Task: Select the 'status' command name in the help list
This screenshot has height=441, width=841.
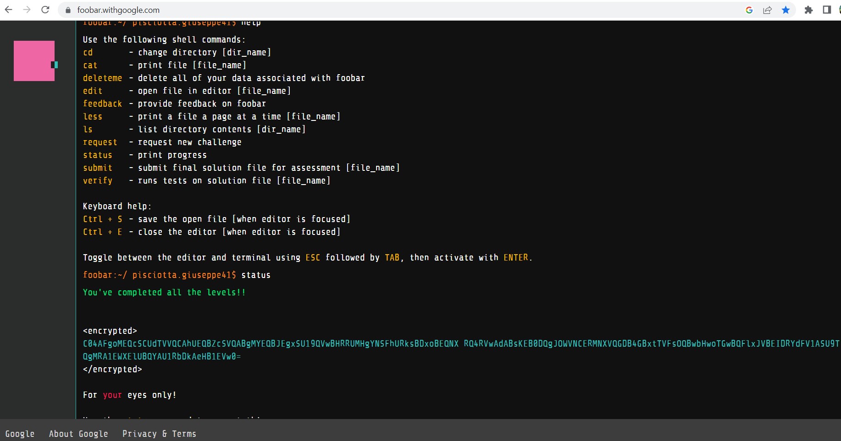Action: click(x=98, y=155)
